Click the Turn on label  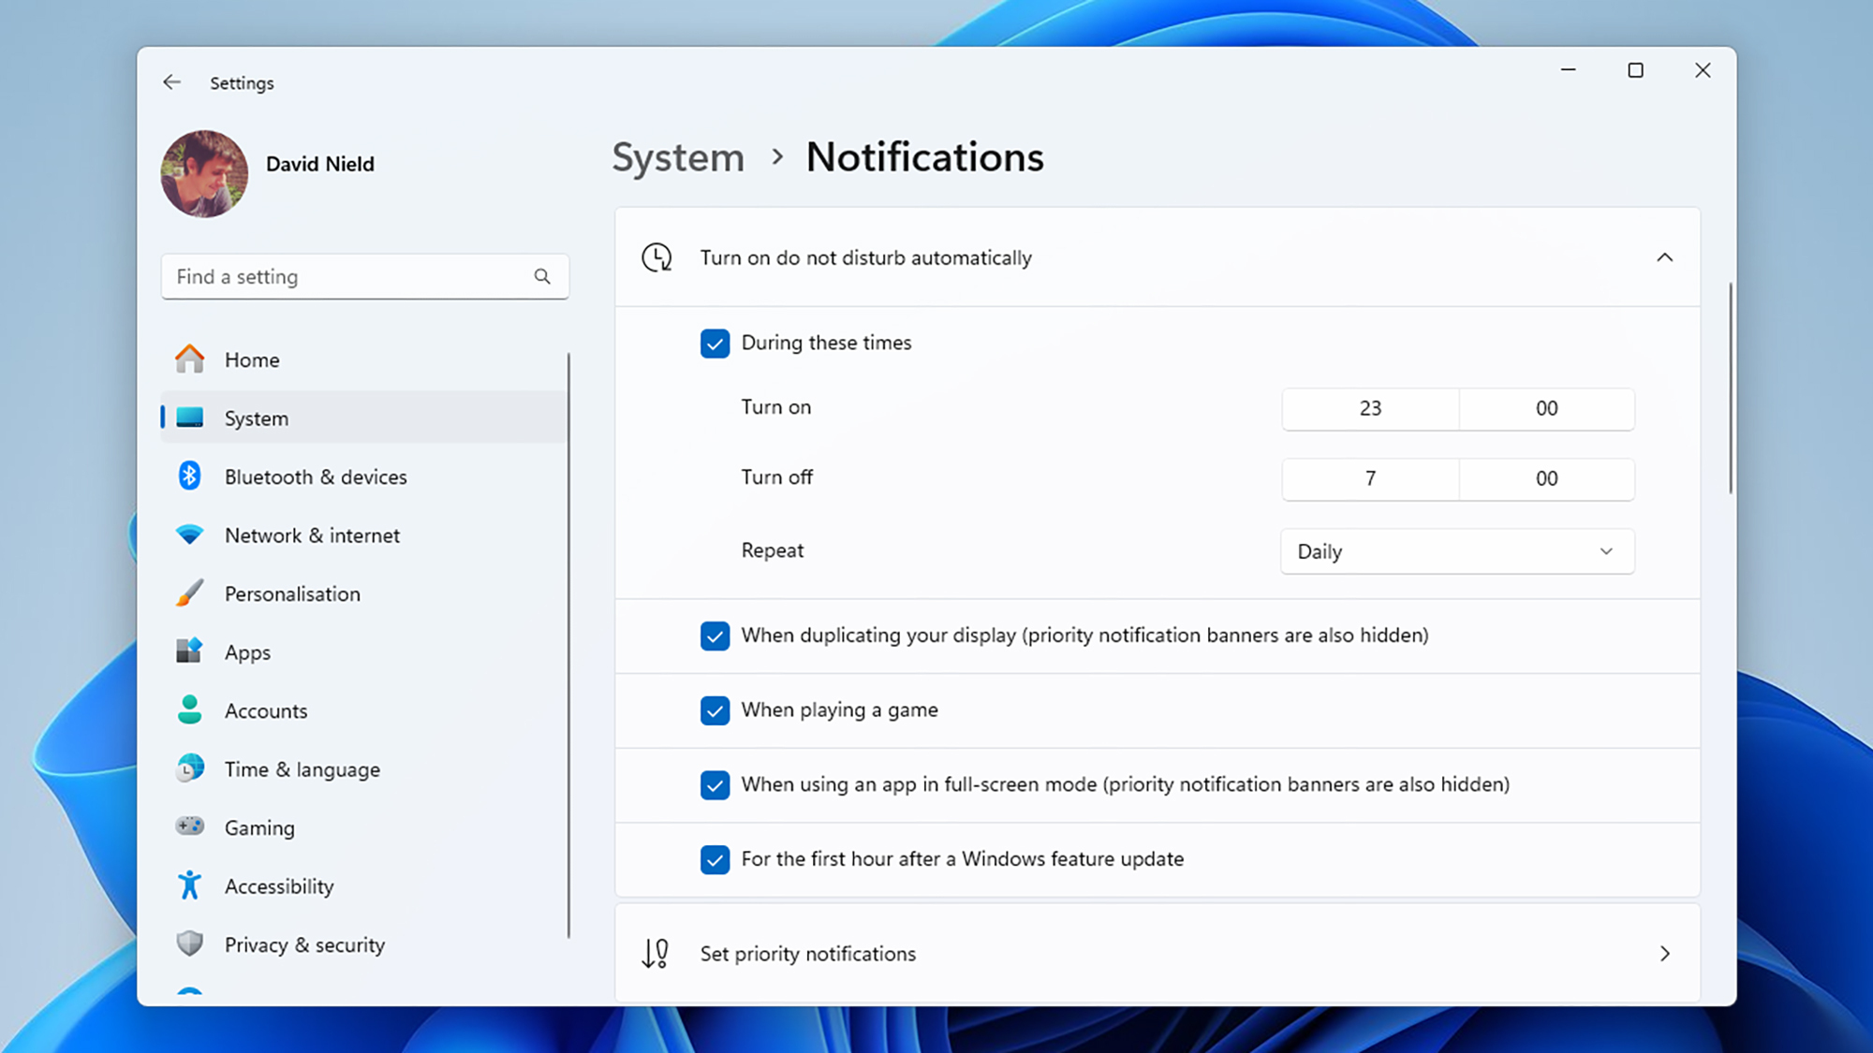point(776,408)
